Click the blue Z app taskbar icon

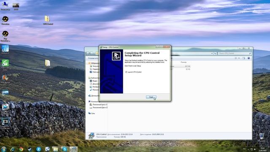(x=38, y=149)
